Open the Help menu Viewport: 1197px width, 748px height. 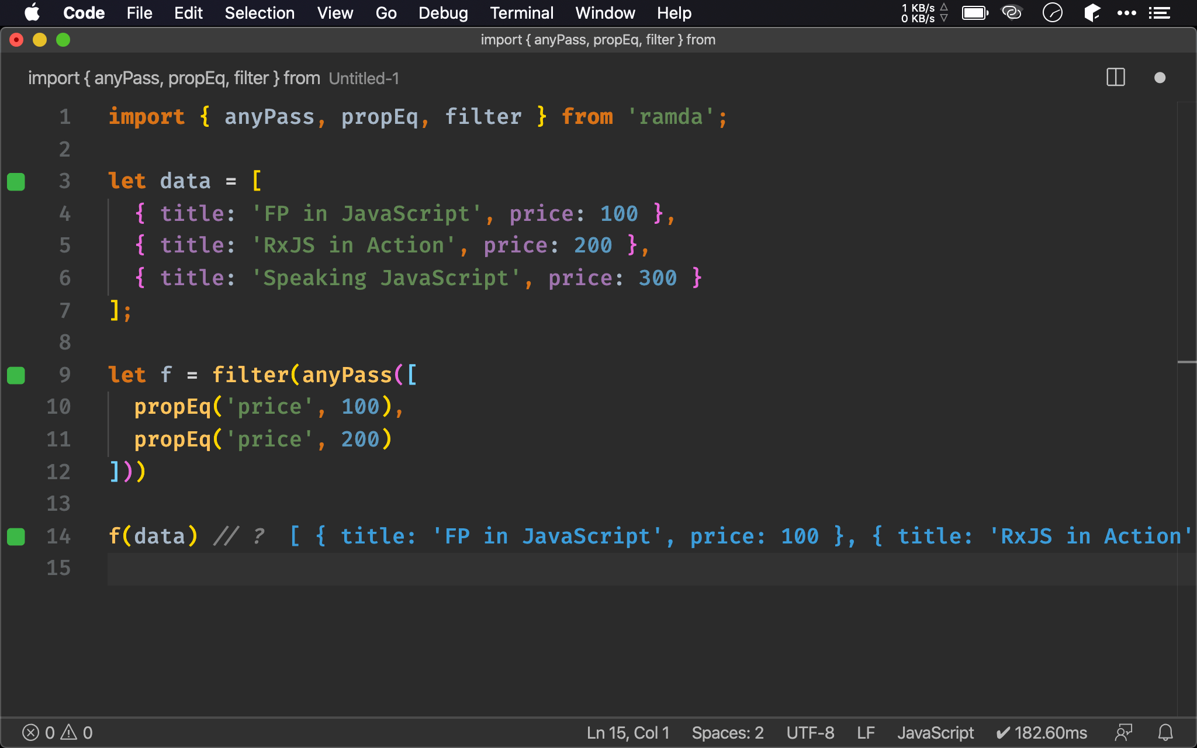point(674,13)
